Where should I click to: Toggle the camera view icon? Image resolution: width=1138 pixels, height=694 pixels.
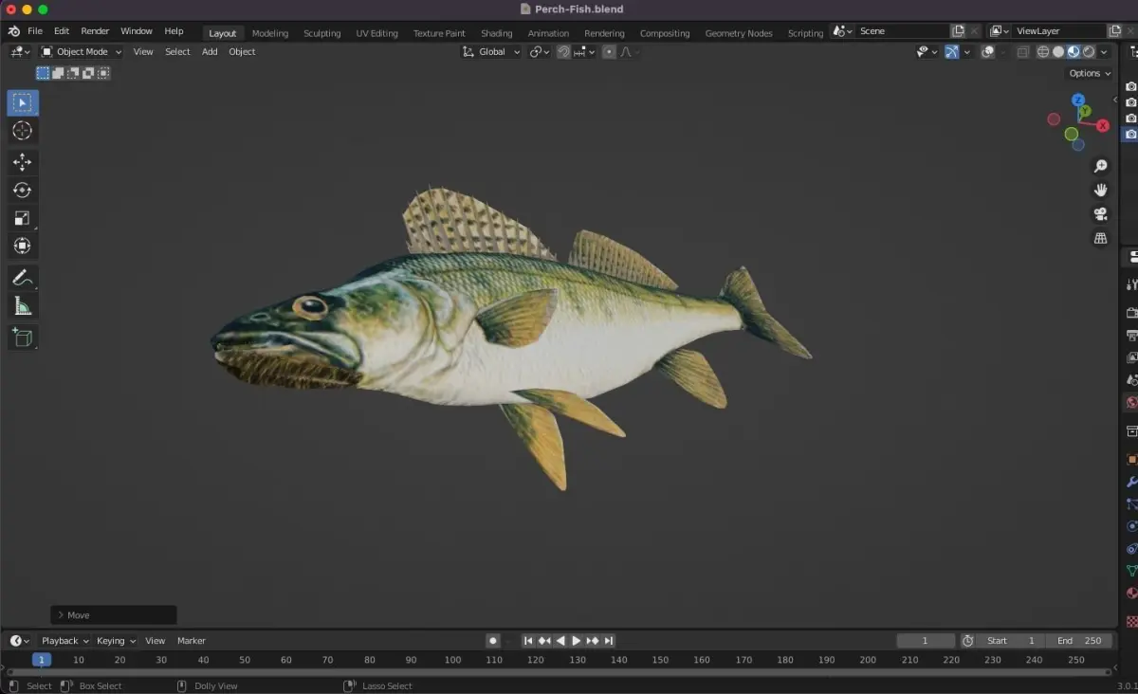(1100, 214)
